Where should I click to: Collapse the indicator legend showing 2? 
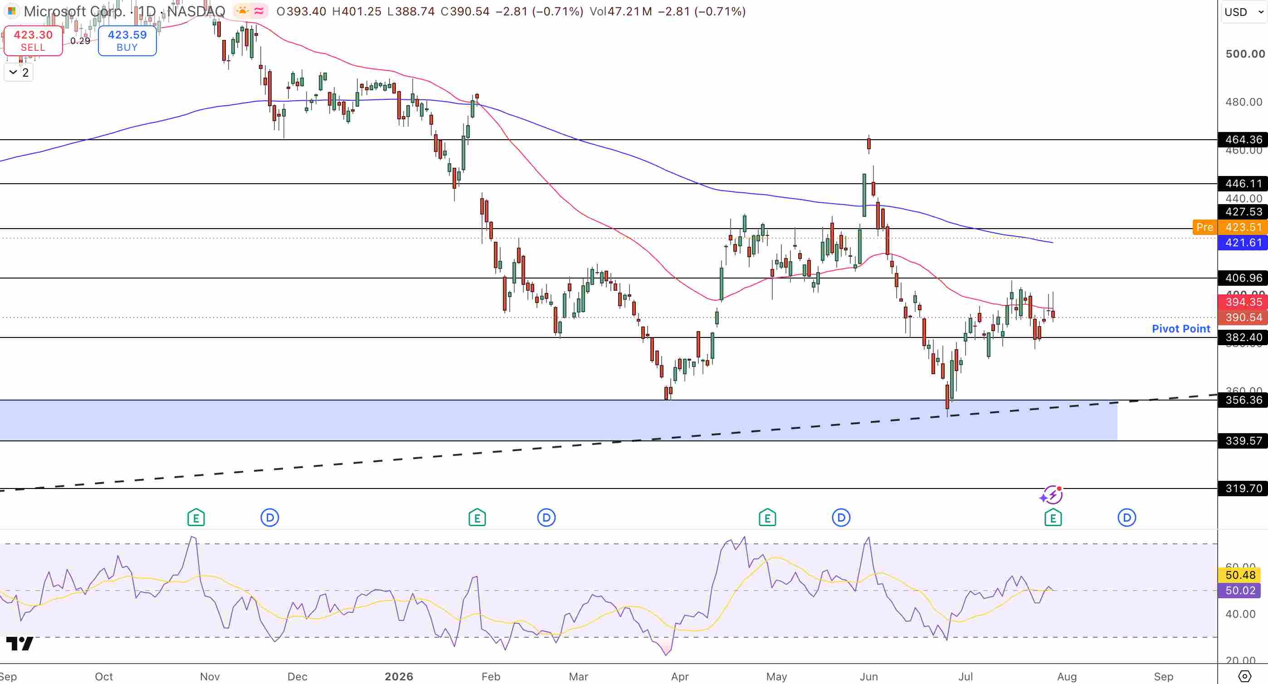pyautogui.click(x=19, y=73)
